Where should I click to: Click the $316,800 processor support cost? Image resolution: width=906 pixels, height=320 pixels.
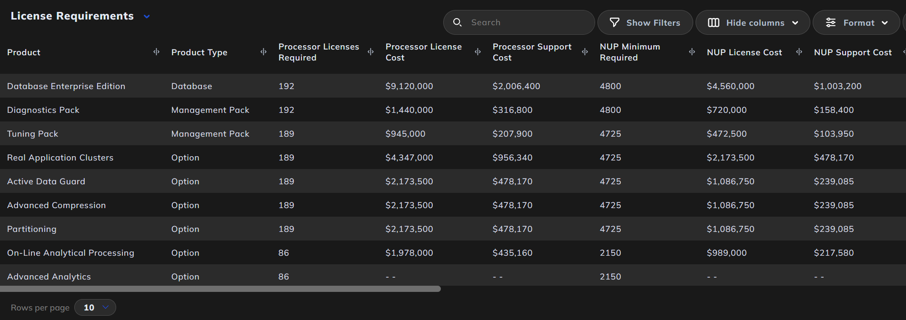click(513, 110)
